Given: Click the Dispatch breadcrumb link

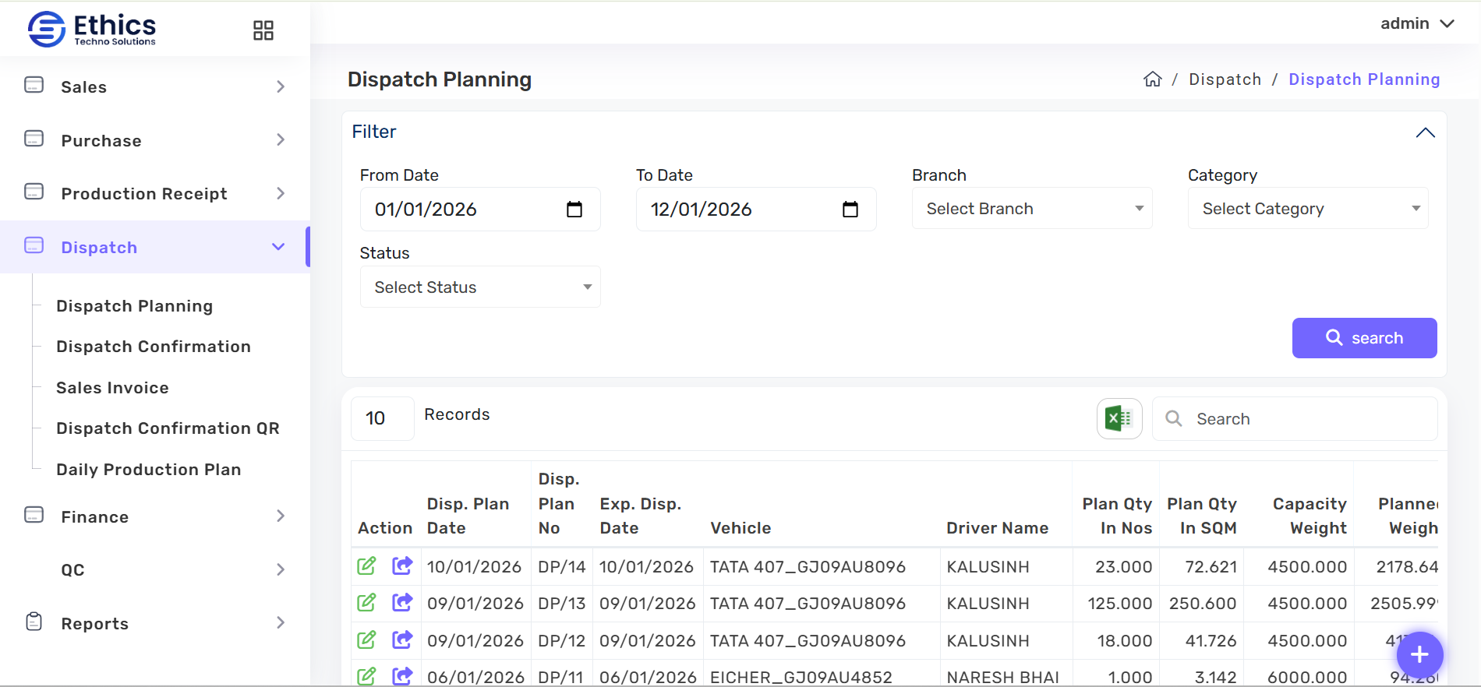Looking at the screenshot, I should coord(1225,79).
